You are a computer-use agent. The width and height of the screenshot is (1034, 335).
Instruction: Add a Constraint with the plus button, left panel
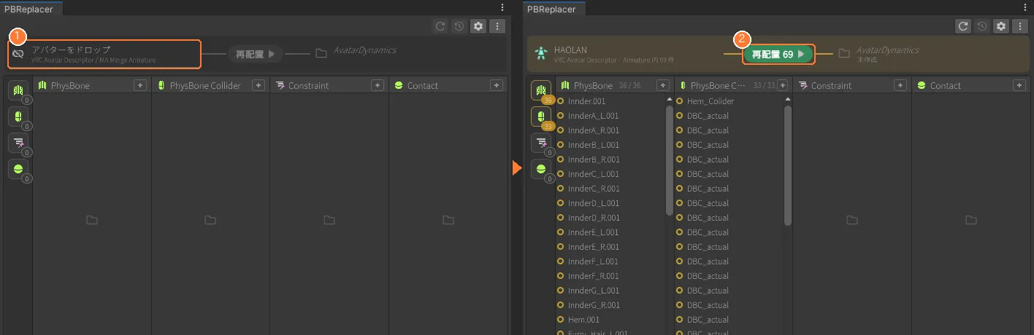(378, 85)
